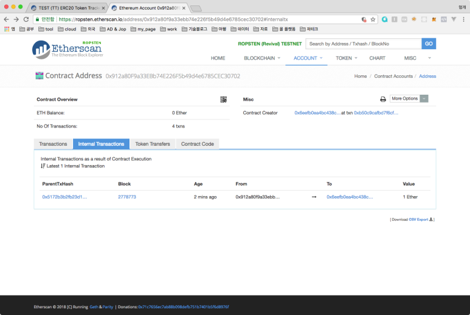Click Home in the breadcrumb
This screenshot has height=315, width=470.
tap(361, 76)
